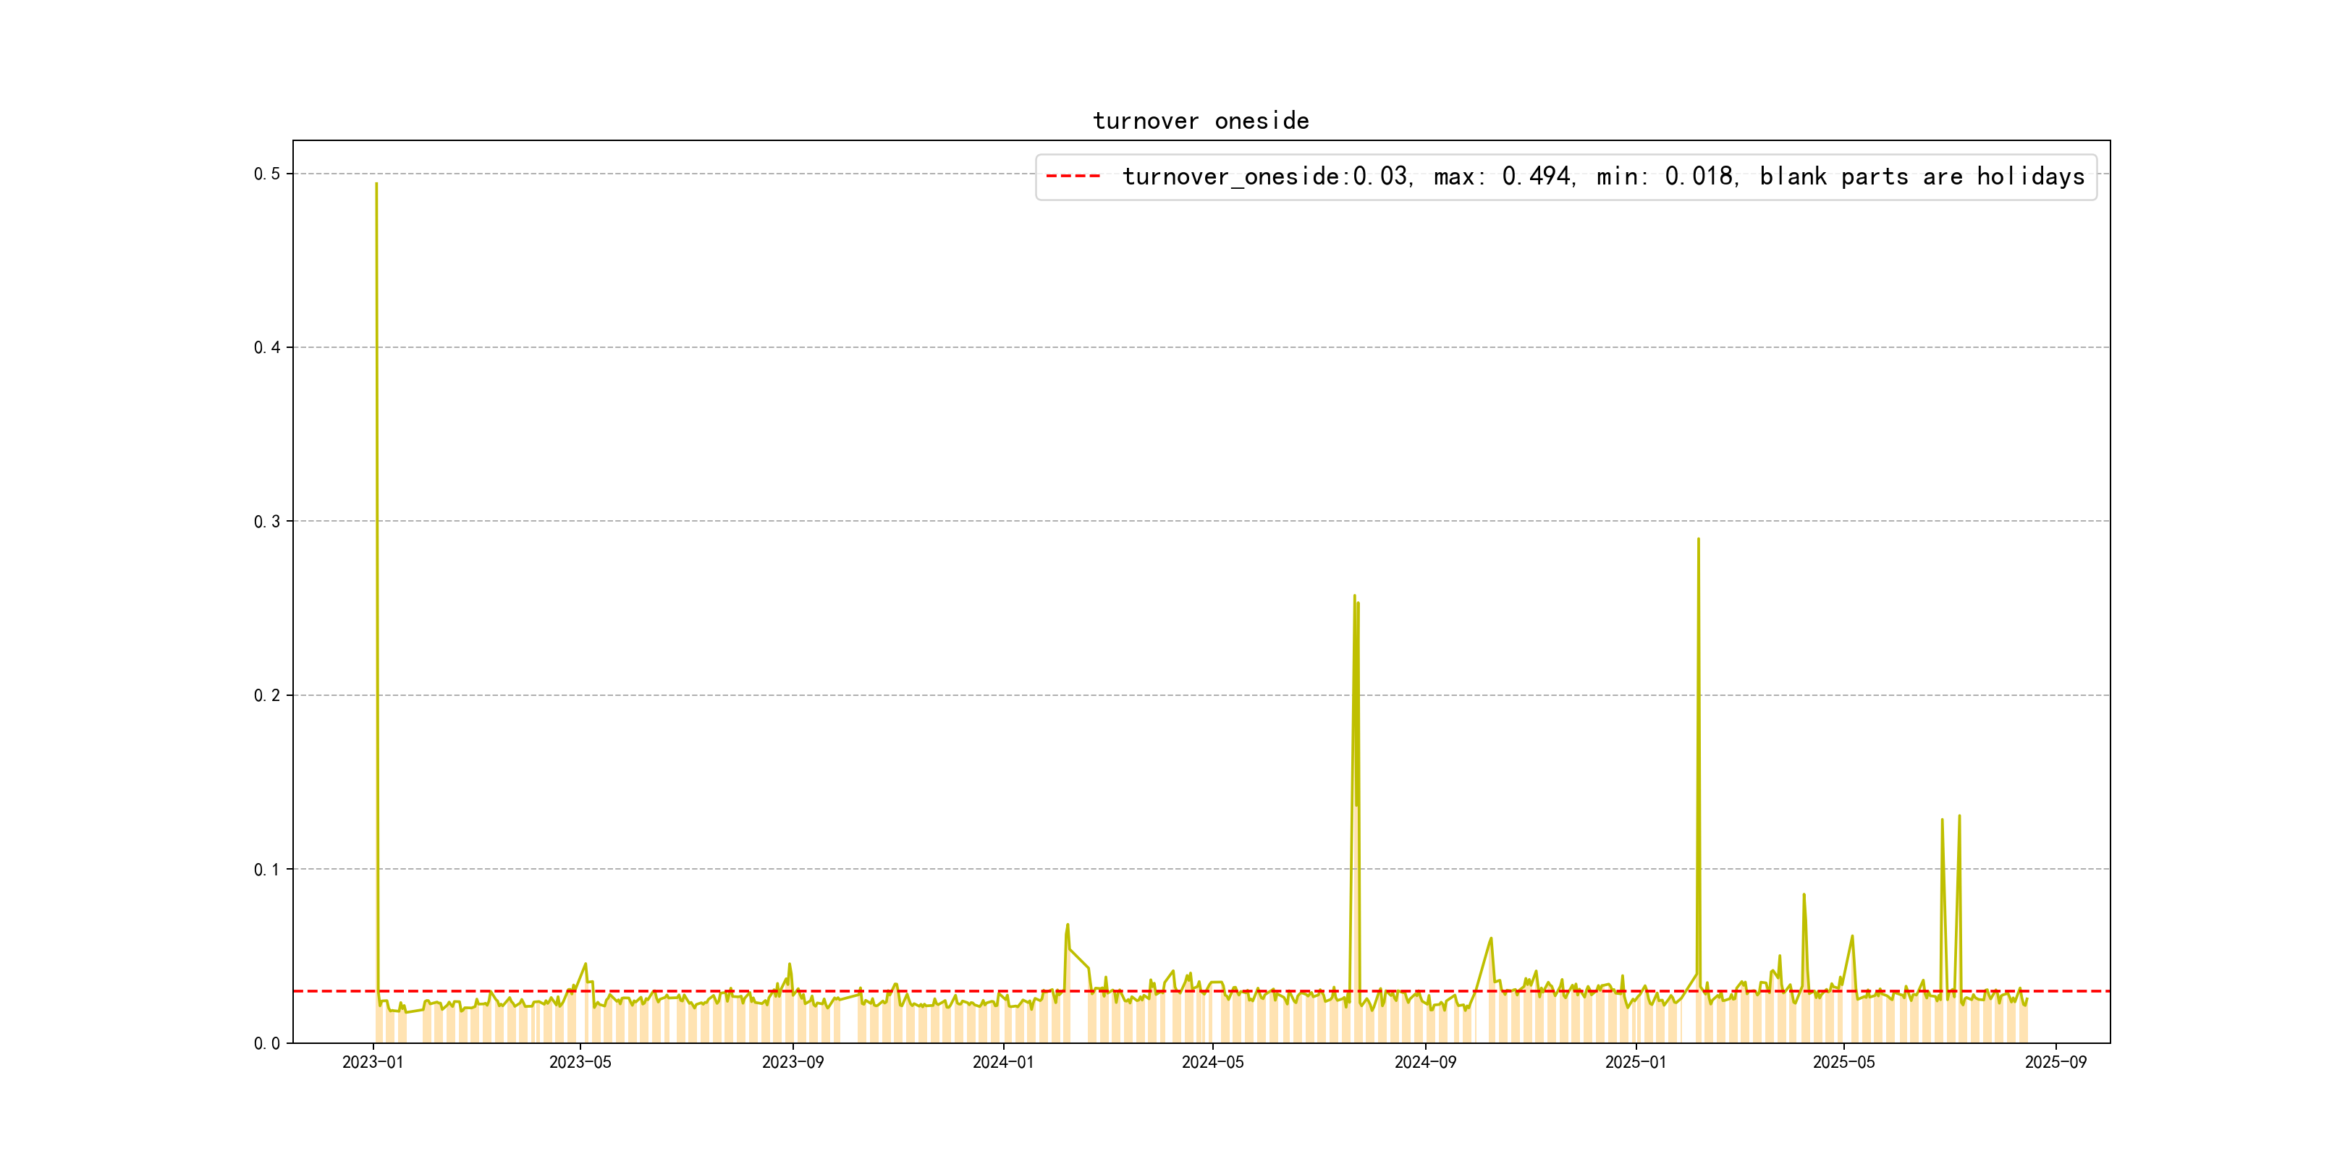Select the 2023-09 x-axis date label
The image size is (2345, 1172).
point(792,1062)
